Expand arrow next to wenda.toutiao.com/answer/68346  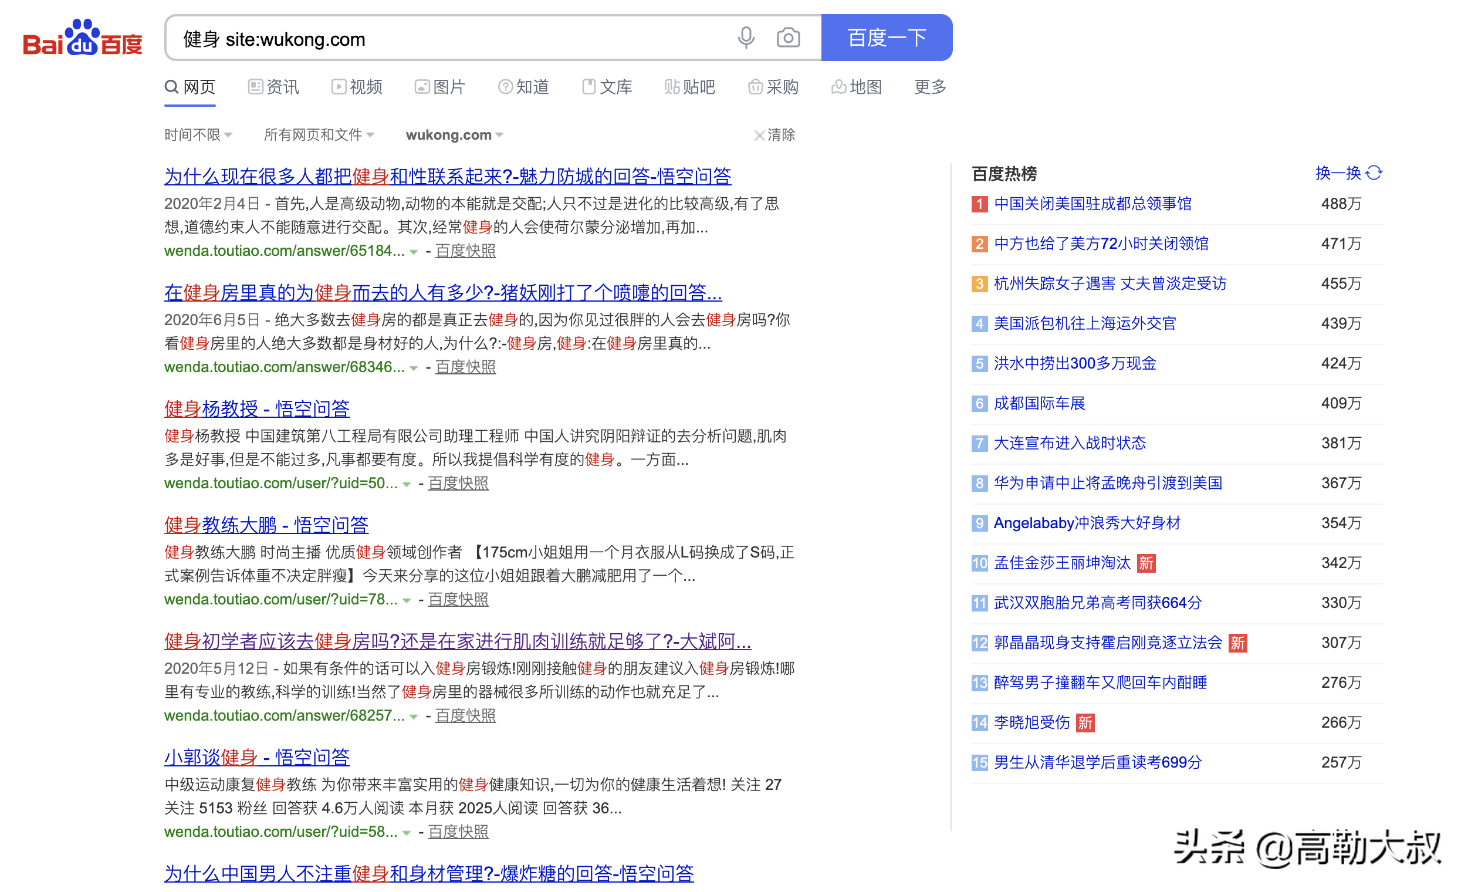pos(414,368)
